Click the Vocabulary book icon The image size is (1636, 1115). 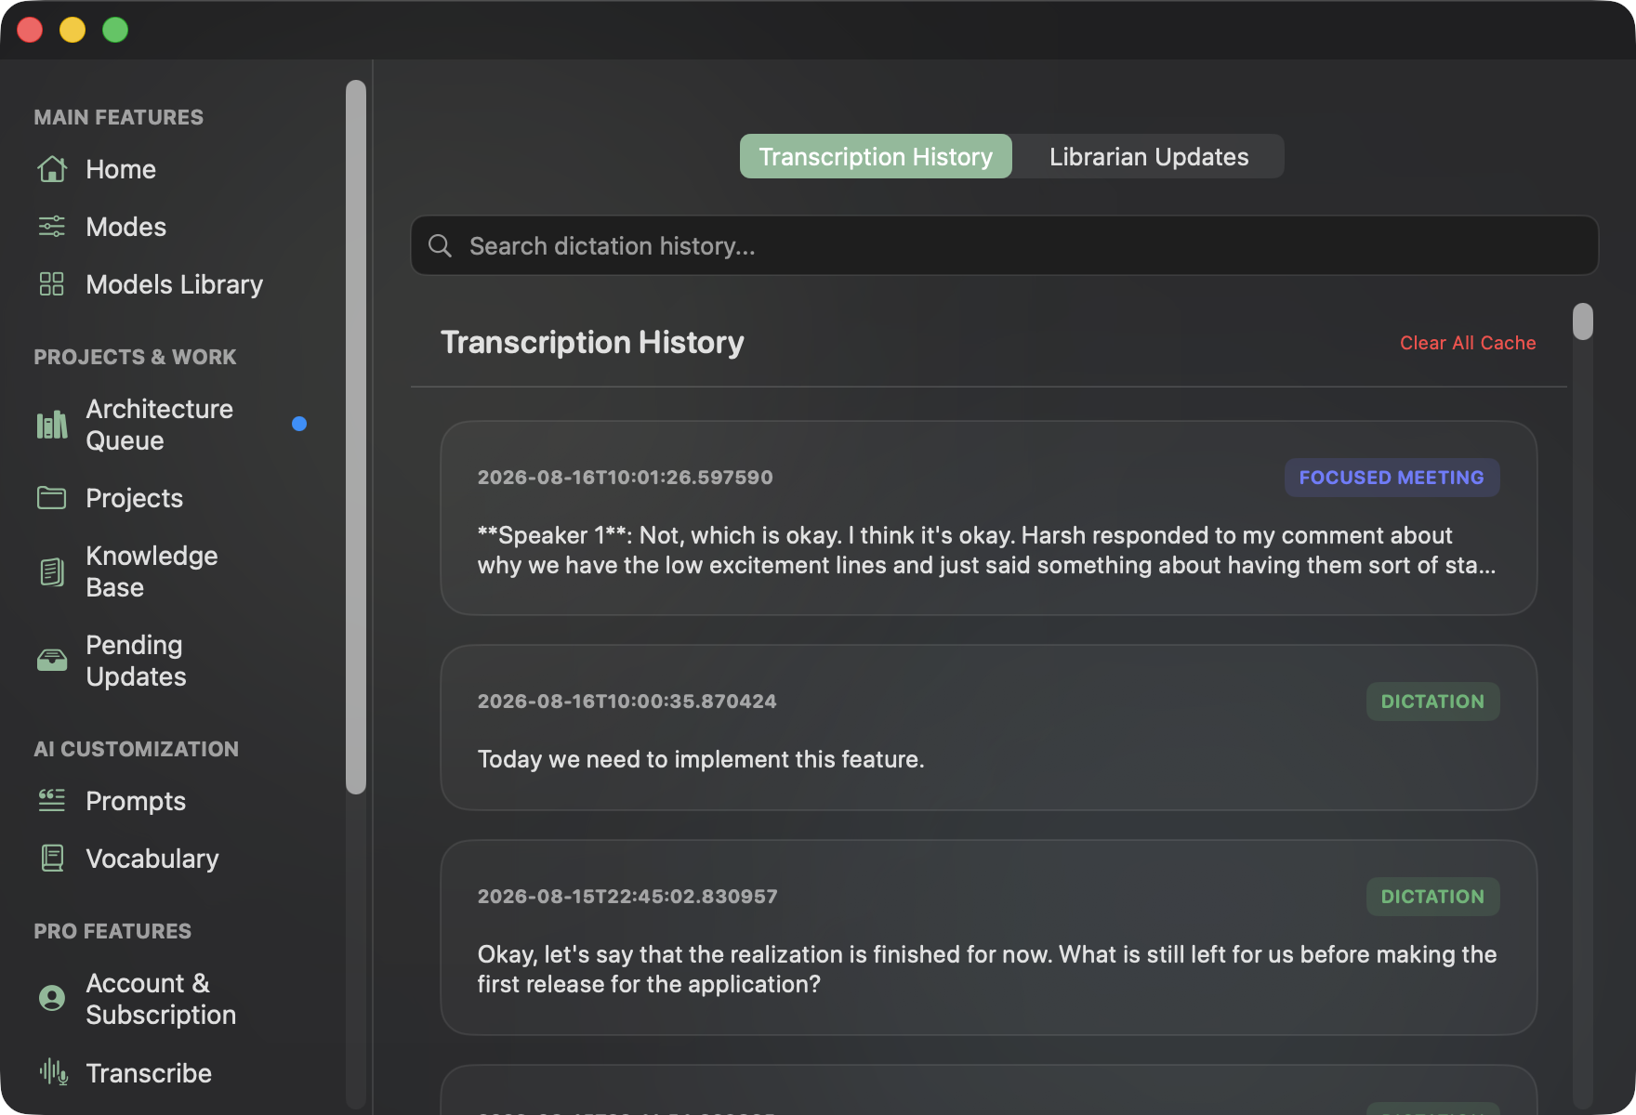click(52, 859)
